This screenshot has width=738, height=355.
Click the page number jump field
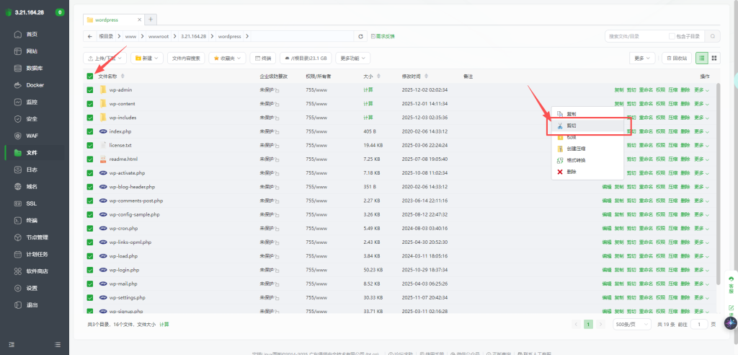click(700, 325)
